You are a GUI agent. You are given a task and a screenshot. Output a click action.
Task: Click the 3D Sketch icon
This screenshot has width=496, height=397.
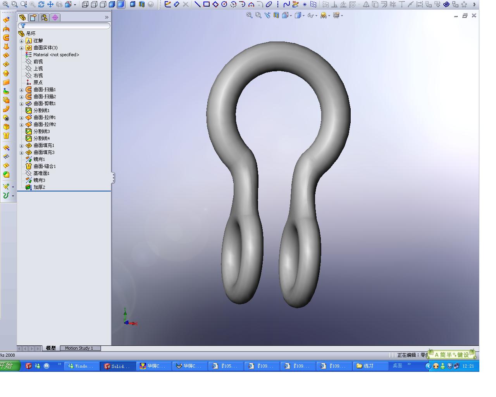tap(295, 4)
